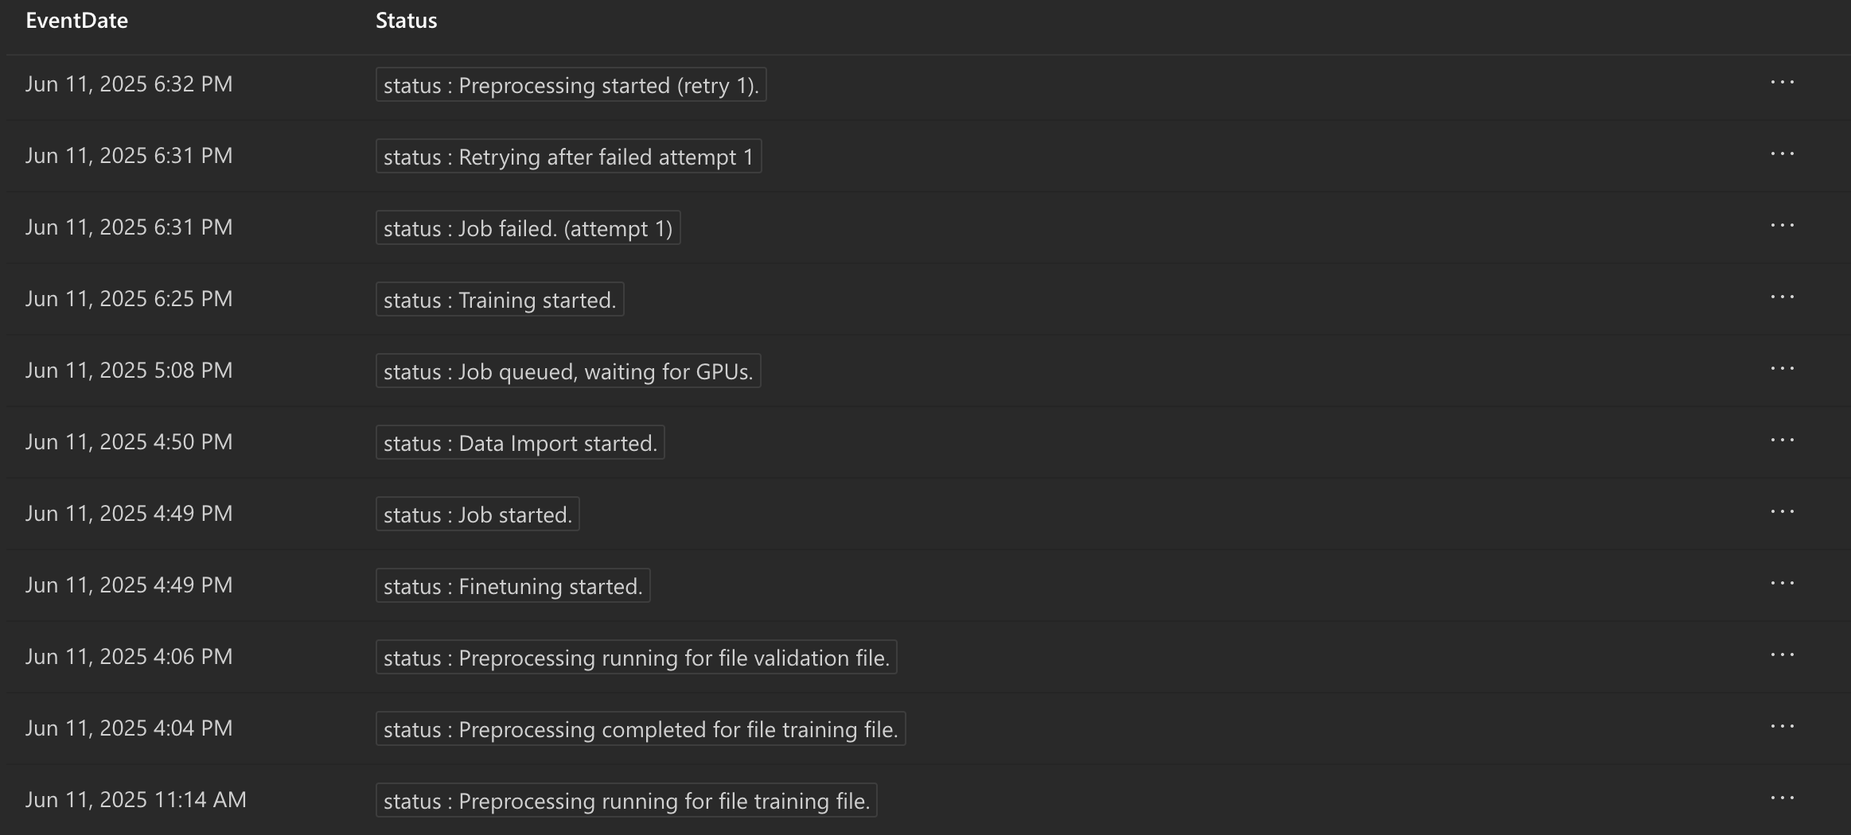This screenshot has height=835, width=1851.
Task: Click ellipsis on Preprocessing running training file row
Action: tap(1783, 798)
